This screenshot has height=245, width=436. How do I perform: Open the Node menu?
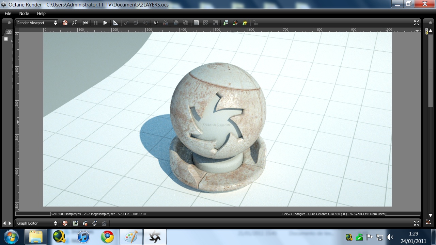[x=24, y=14]
